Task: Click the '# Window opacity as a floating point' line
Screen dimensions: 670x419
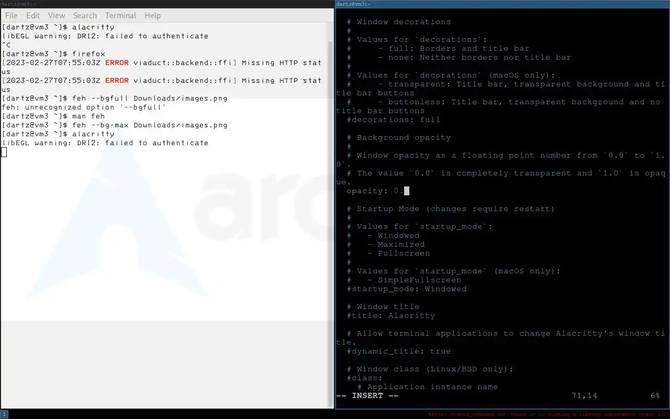Action: pyautogui.click(x=500, y=160)
